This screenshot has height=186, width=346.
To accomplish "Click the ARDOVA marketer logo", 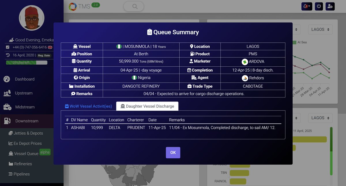I will pyautogui.click(x=245, y=62).
